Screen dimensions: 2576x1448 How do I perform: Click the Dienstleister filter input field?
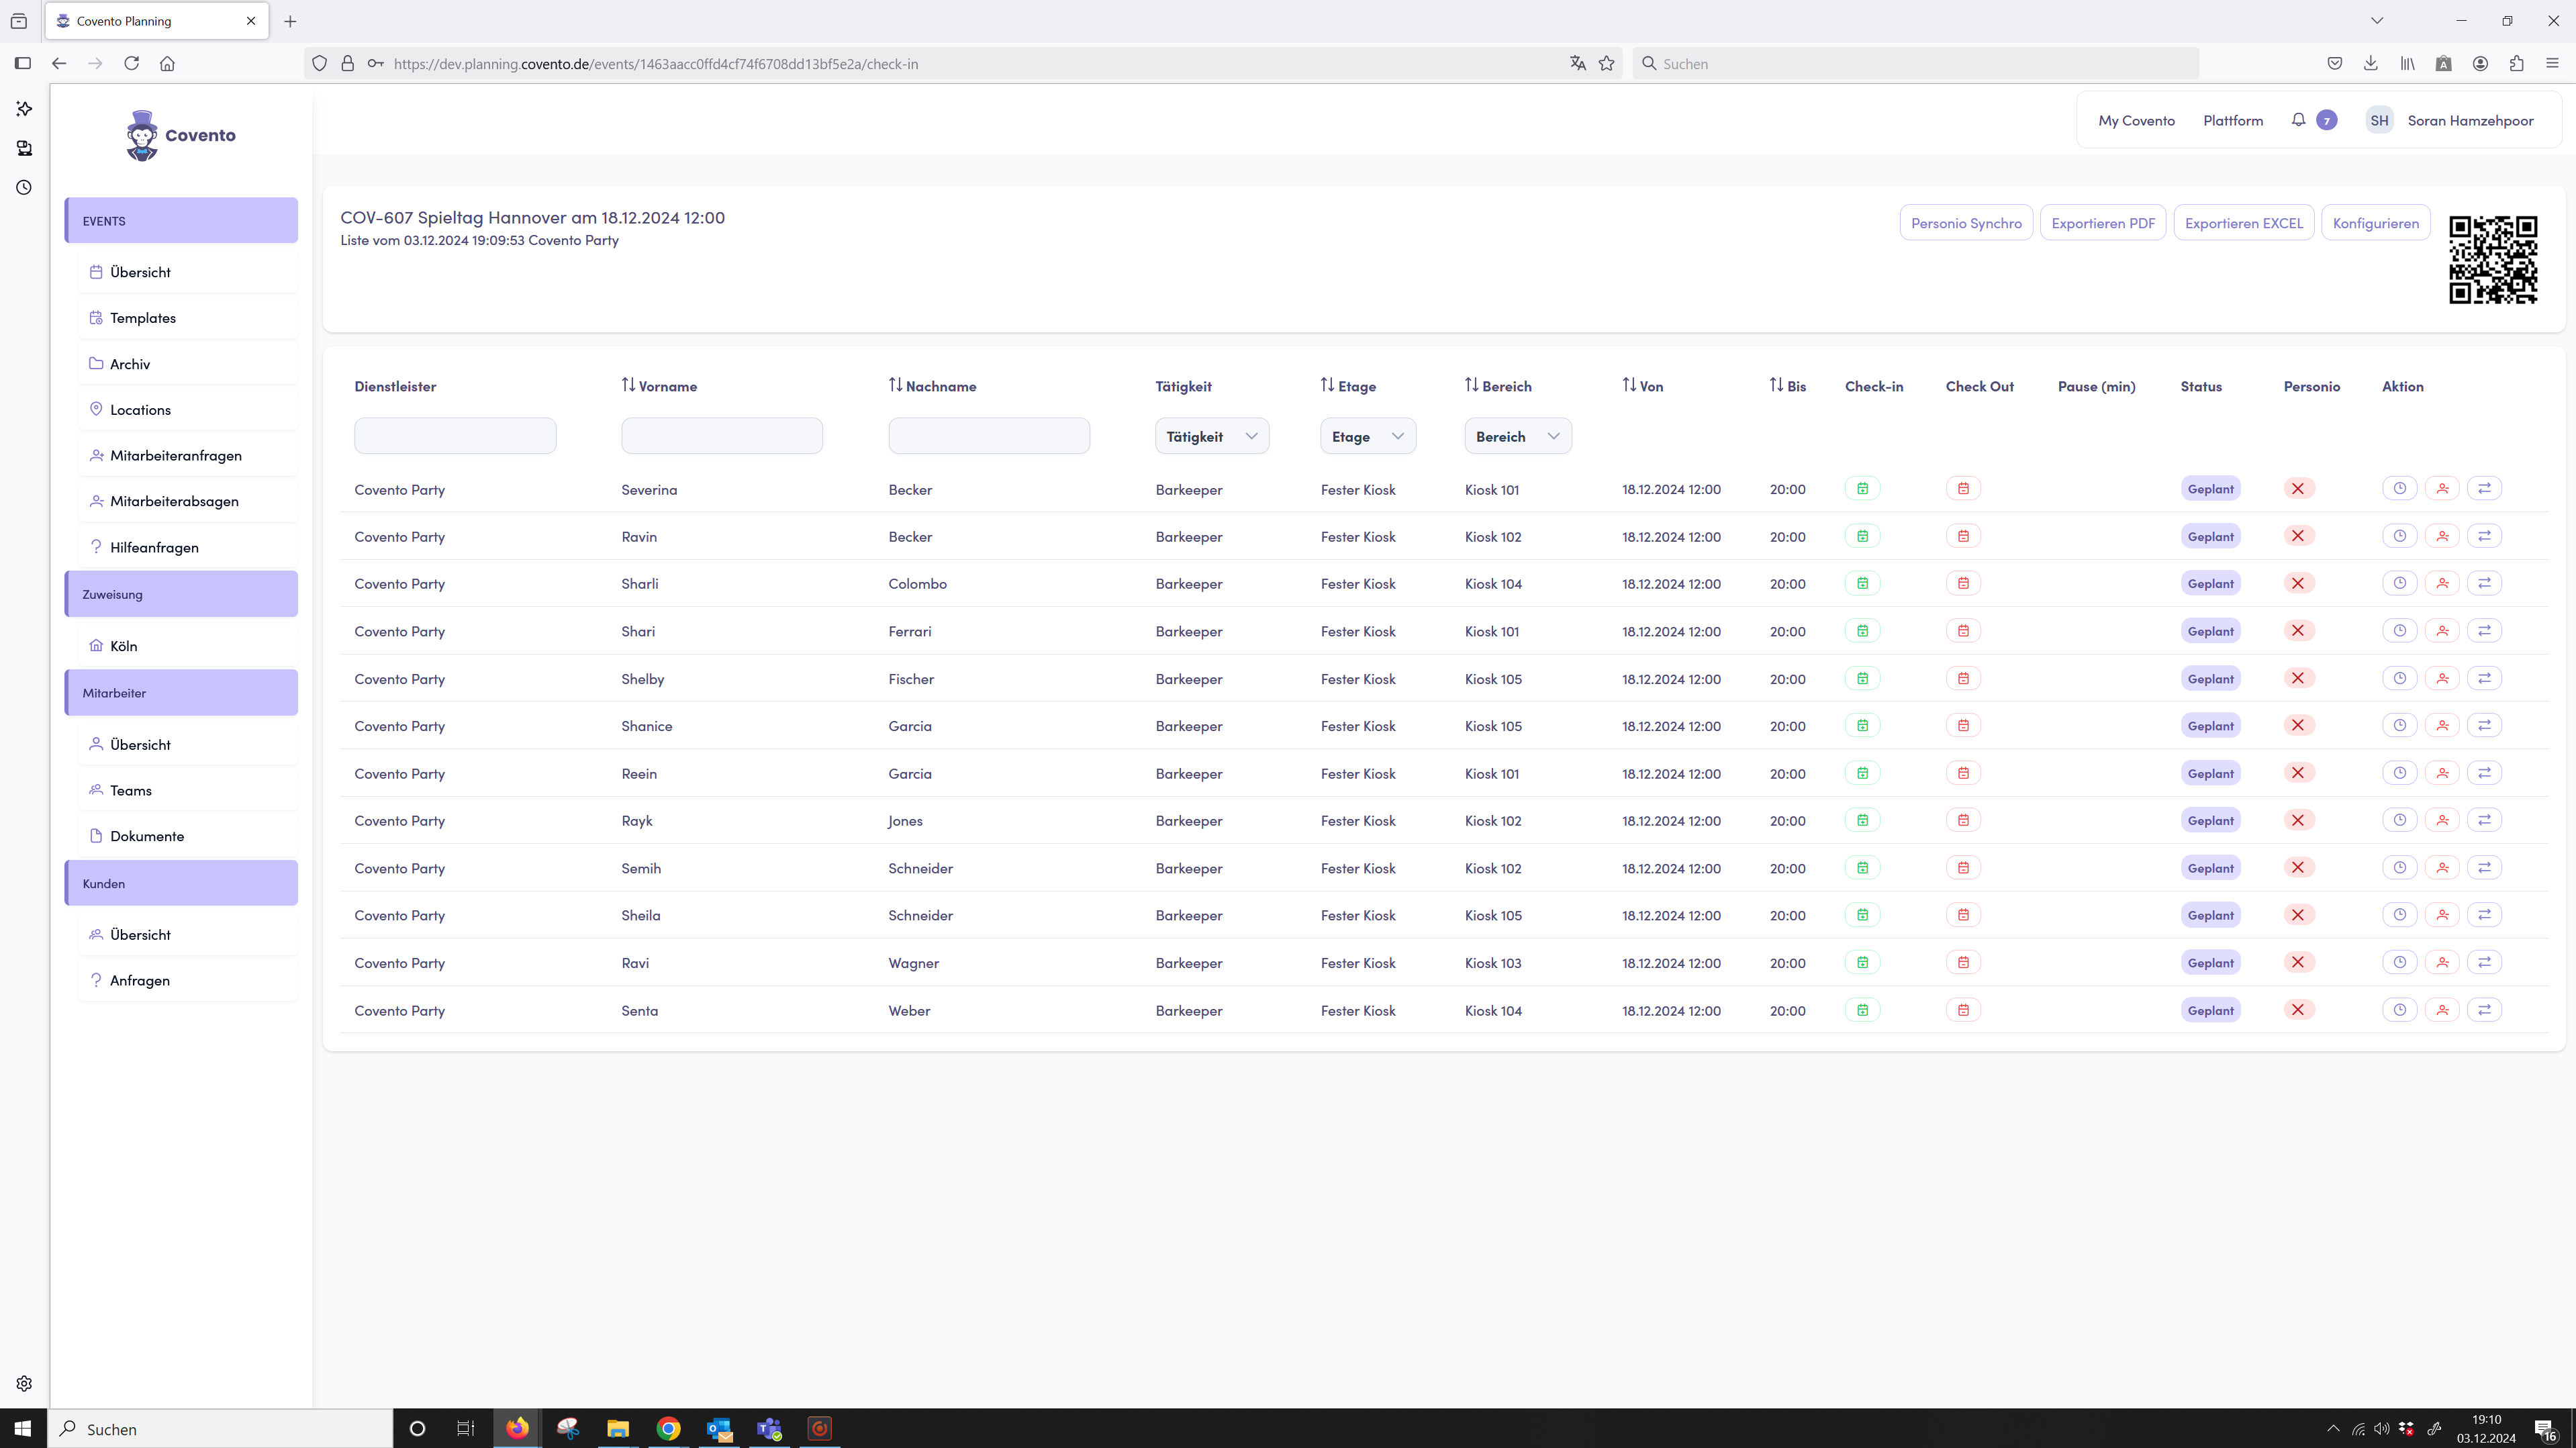coord(455,436)
